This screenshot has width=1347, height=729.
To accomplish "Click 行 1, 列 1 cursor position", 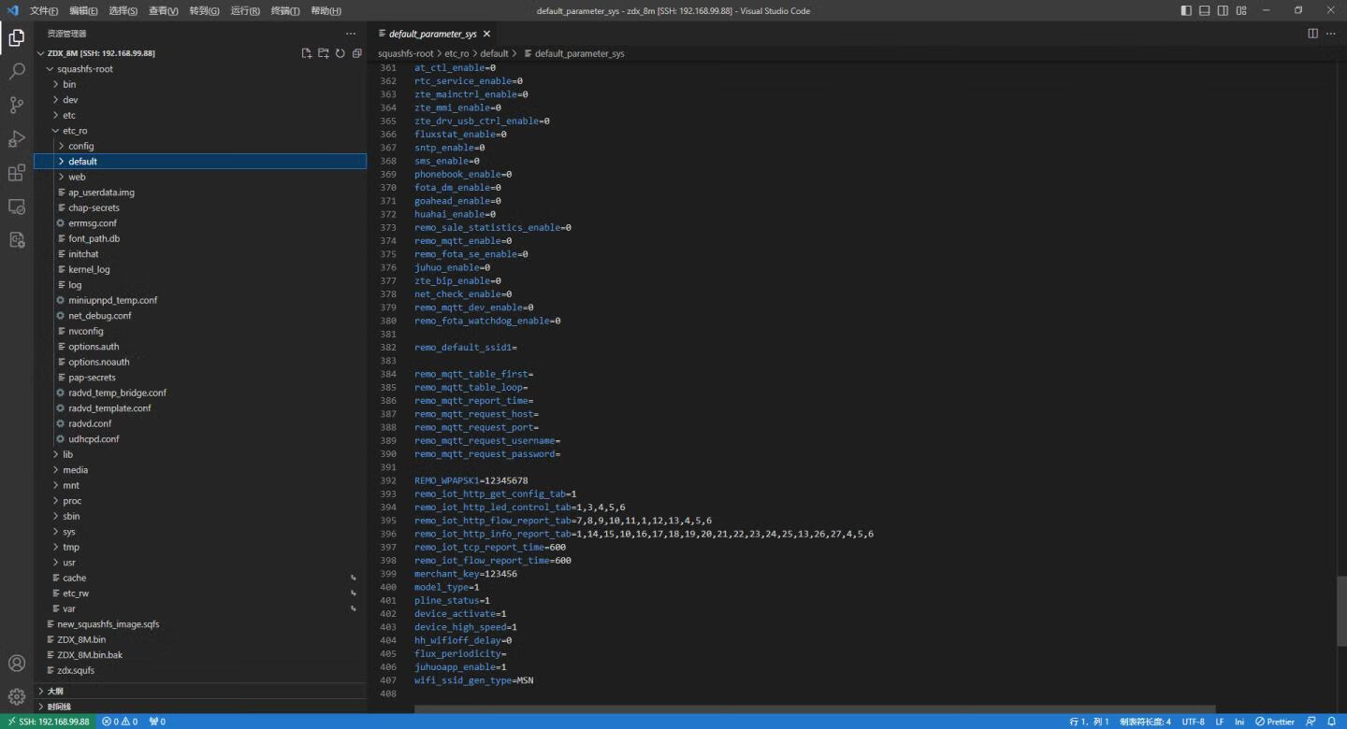I will tap(1089, 722).
